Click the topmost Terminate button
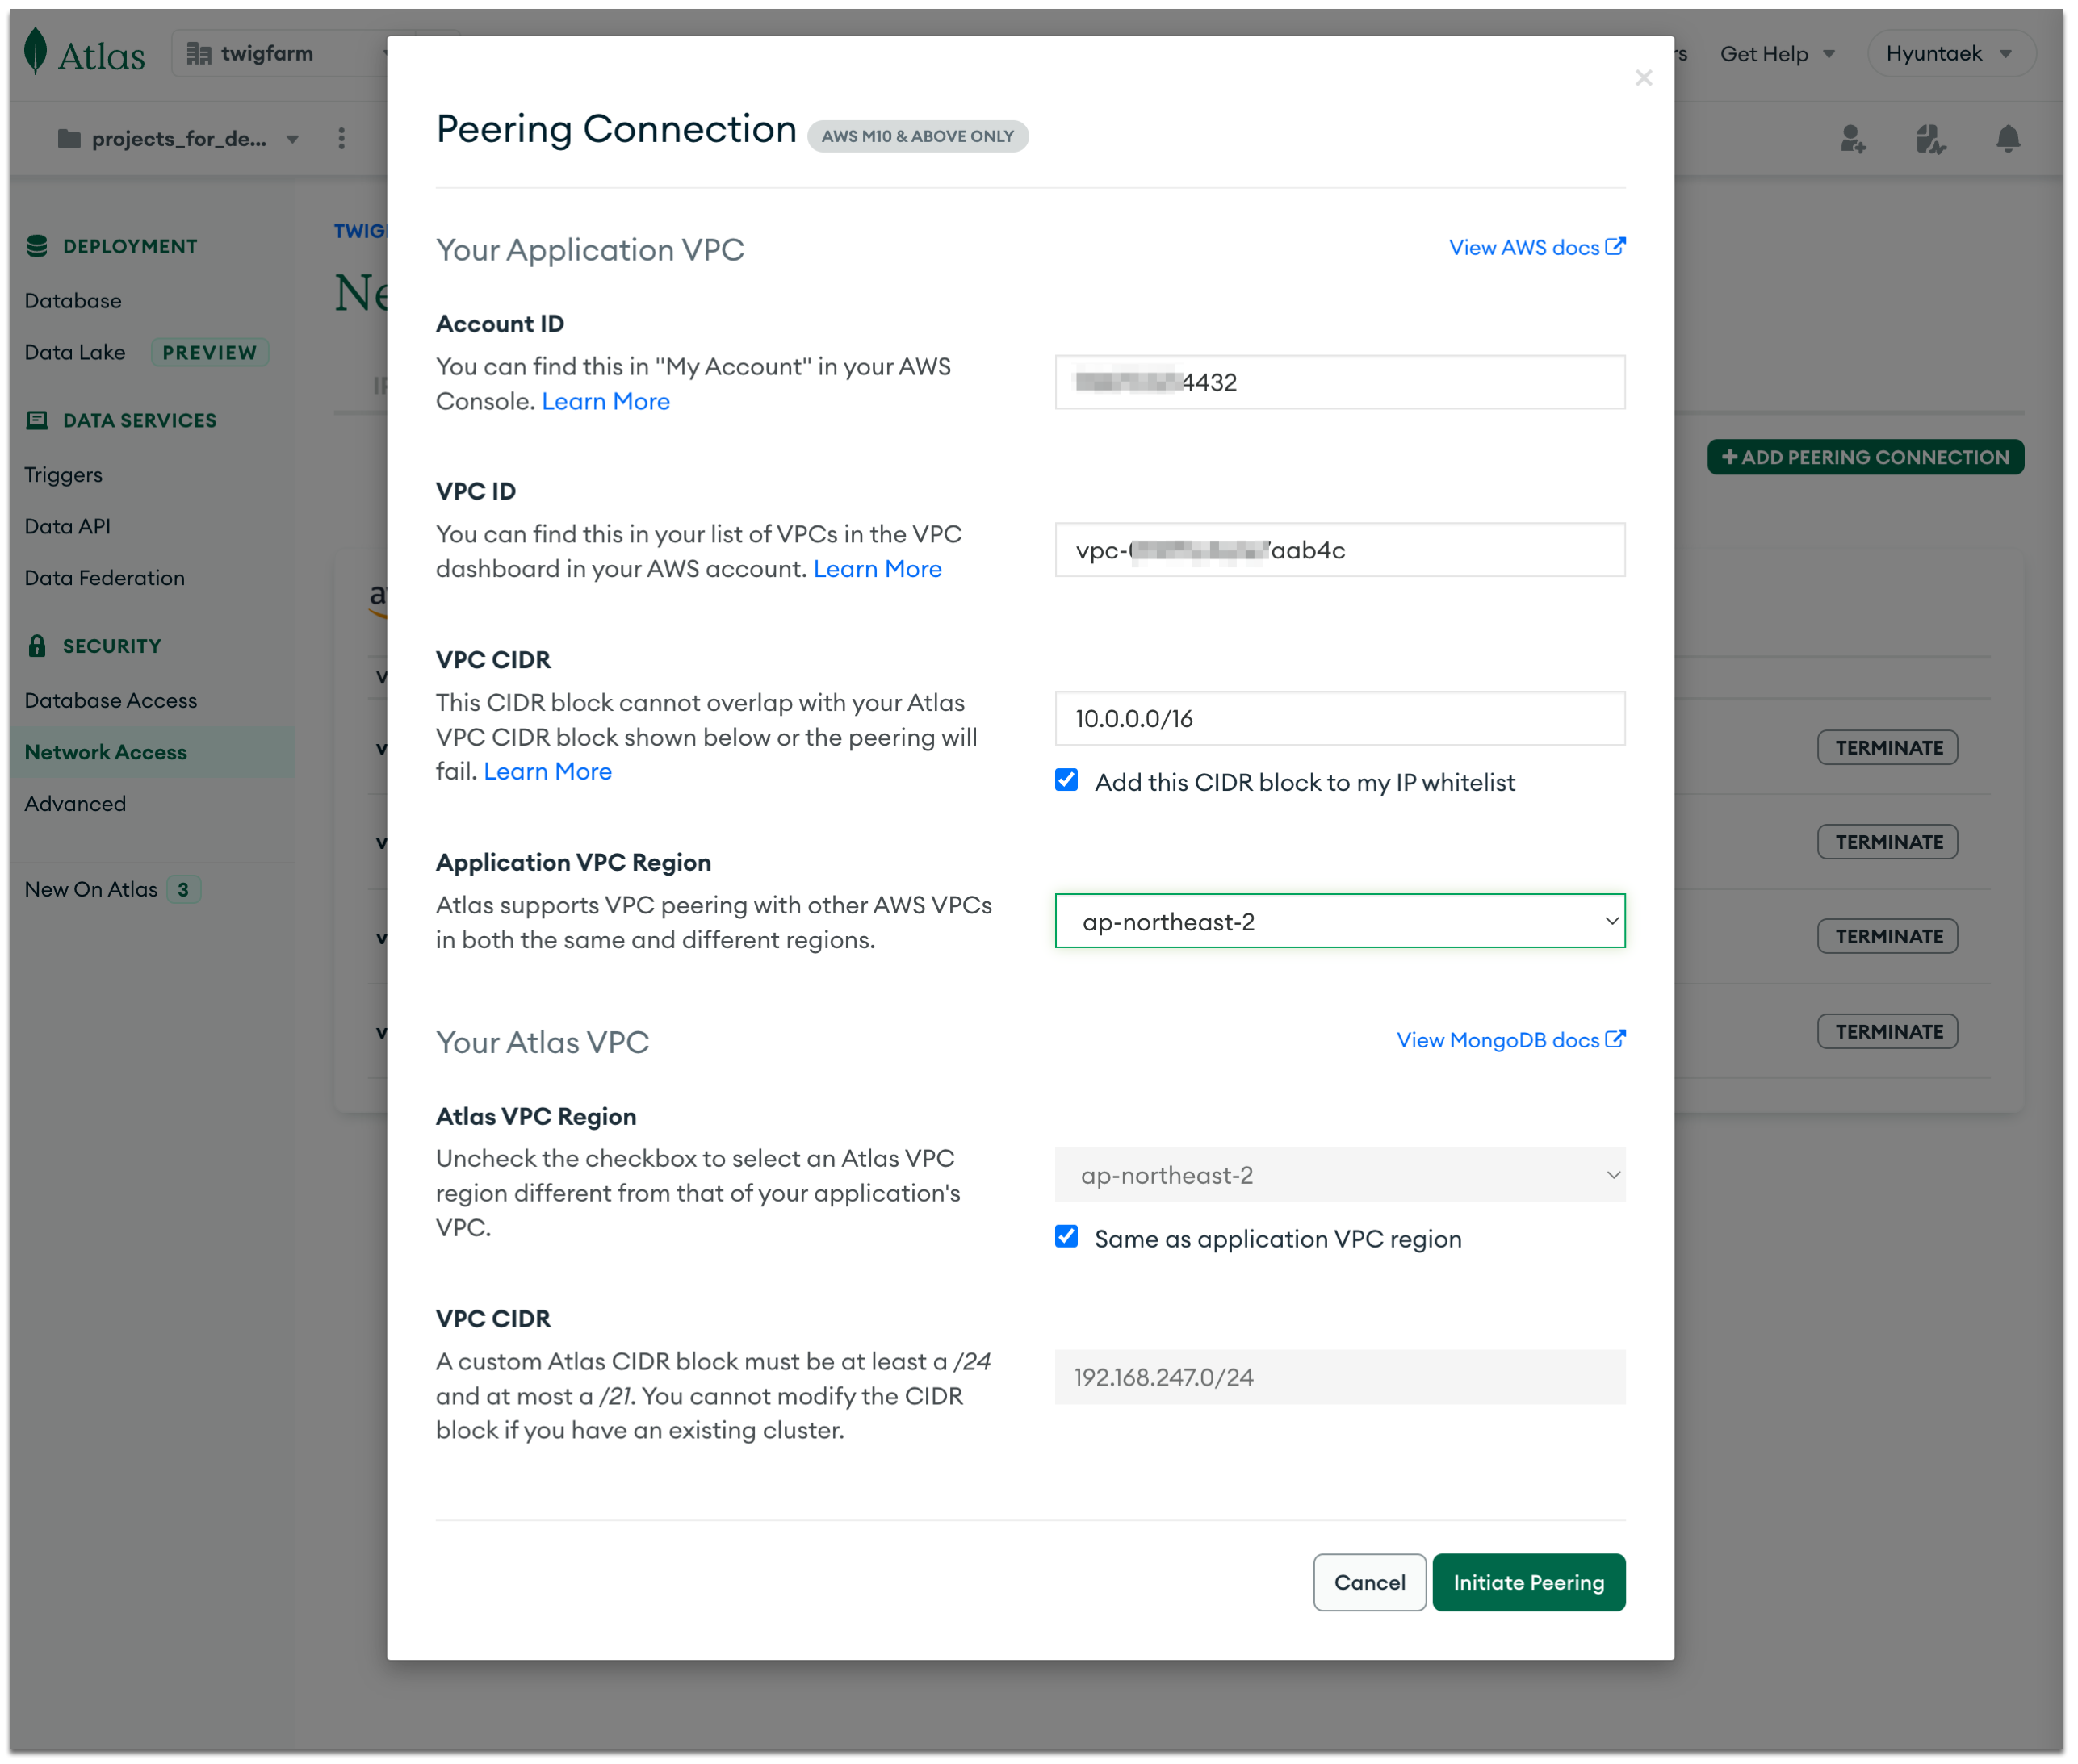Viewport: 2078px width, 1764px height. 1887,747
